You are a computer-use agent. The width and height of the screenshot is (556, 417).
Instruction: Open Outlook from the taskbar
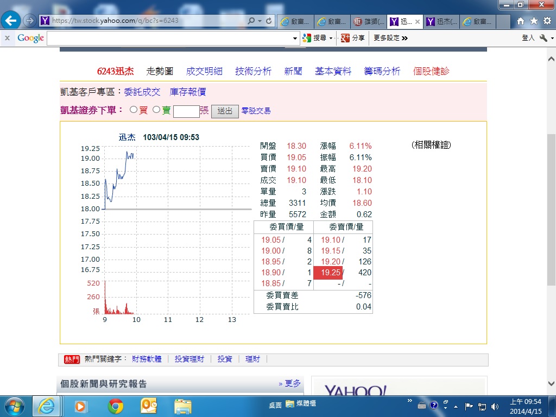point(148,406)
